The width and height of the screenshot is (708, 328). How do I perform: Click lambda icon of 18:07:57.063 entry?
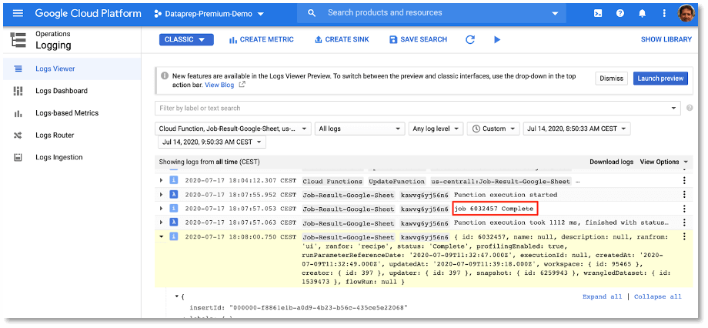[174, 223]
